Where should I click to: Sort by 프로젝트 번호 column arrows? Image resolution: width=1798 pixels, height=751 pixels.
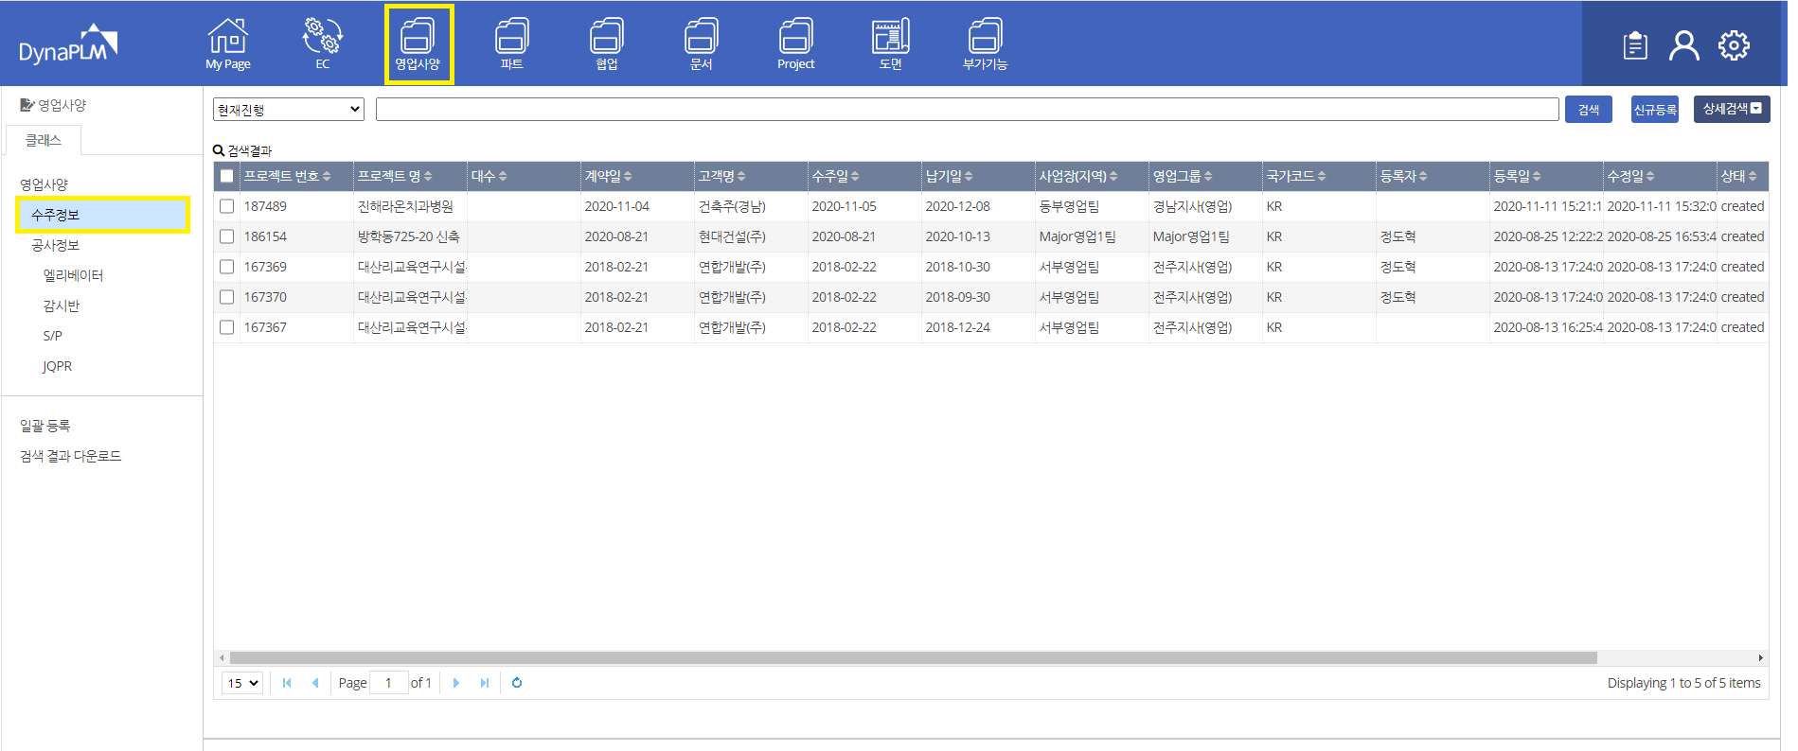pyautogui.click(x=327, y=177)
